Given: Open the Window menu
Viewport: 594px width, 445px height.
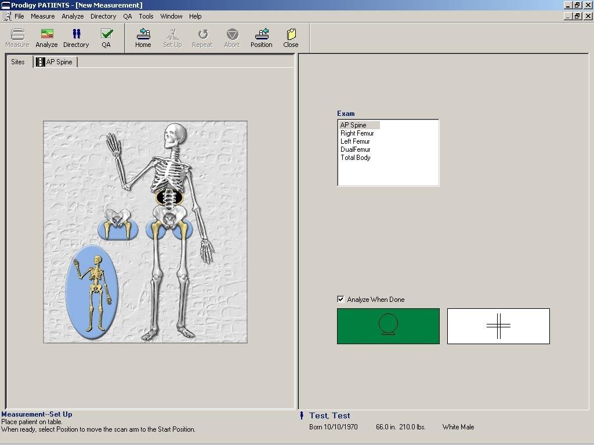Looking at the screenshot, I should (171, 16).
